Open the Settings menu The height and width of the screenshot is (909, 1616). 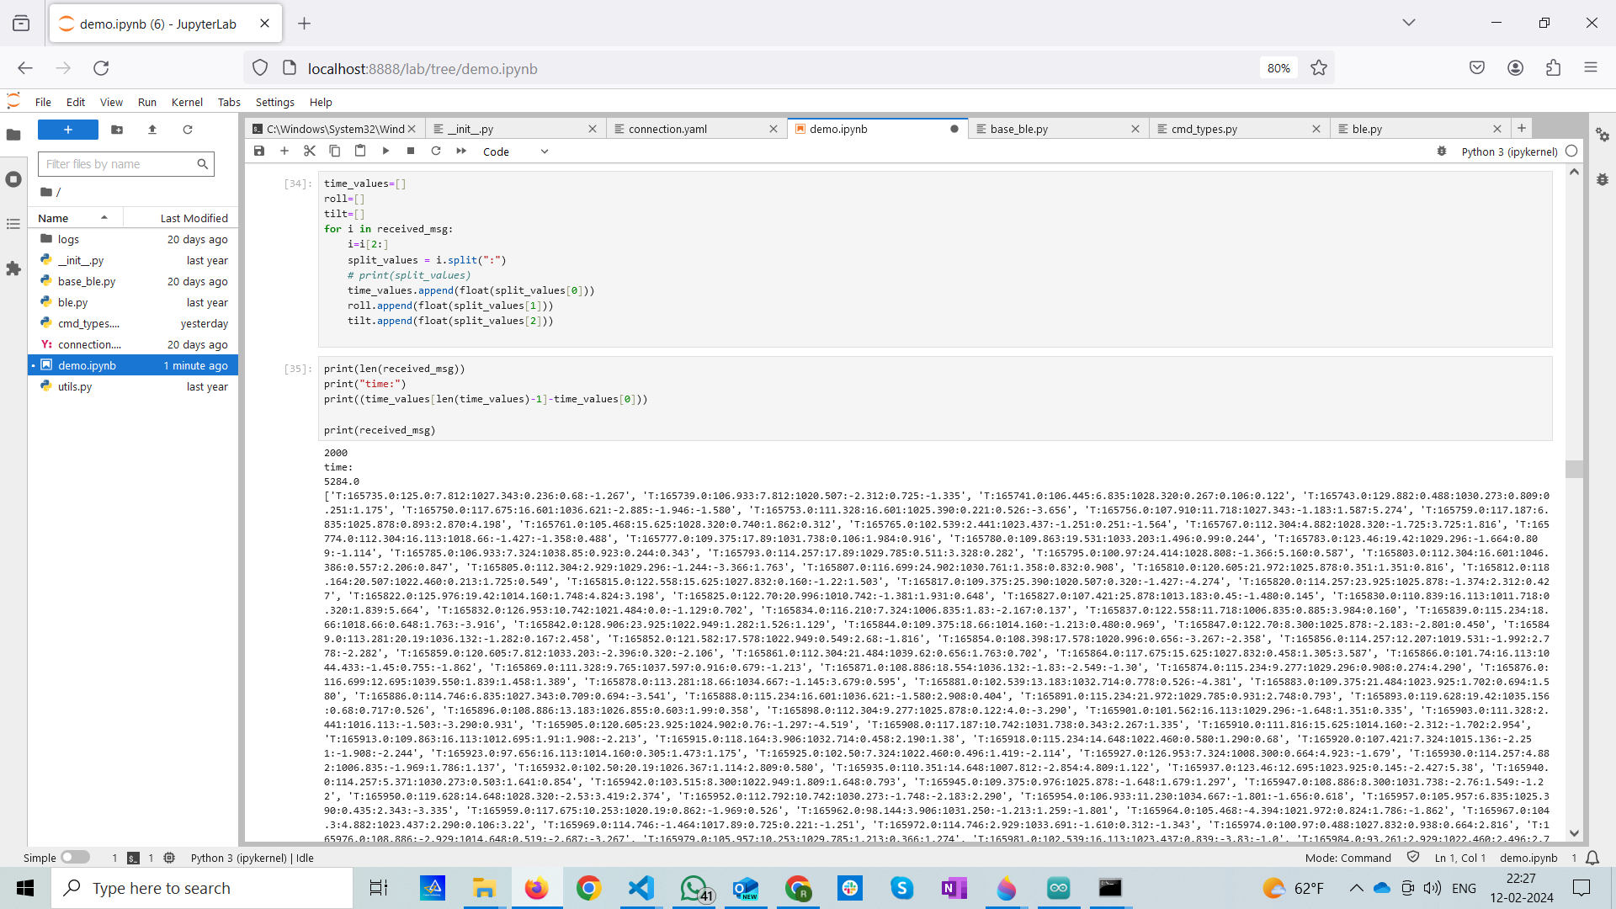(x=275, y=102)
